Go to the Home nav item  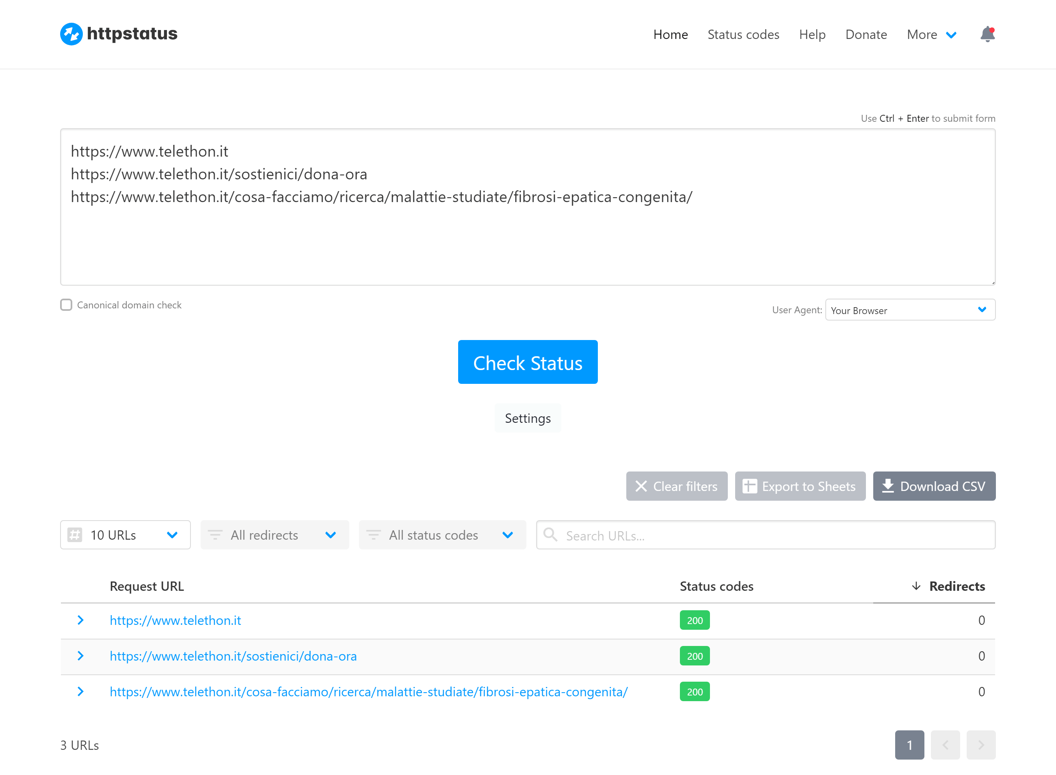[x=671, y=35]
